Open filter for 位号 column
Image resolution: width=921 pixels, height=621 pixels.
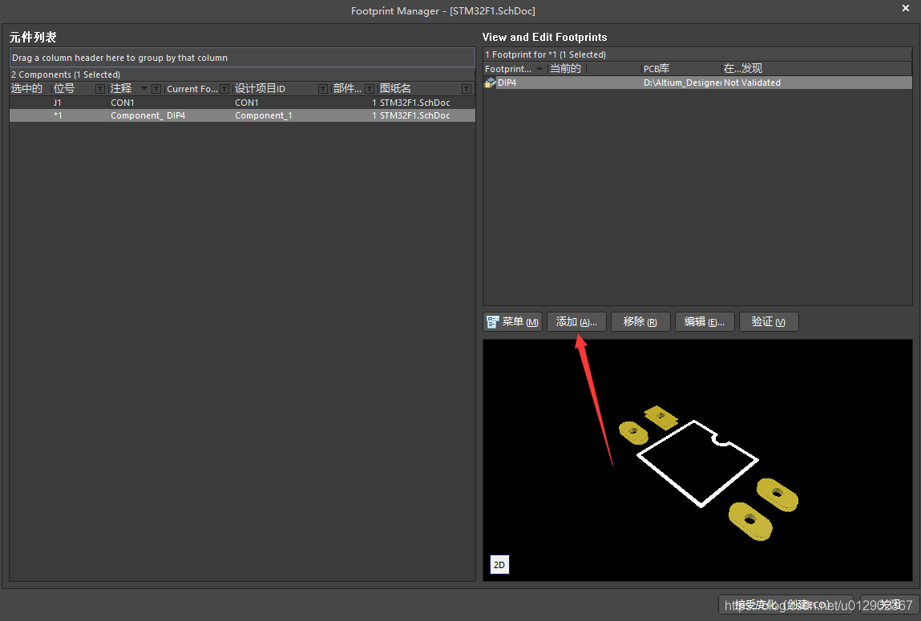pos(100,89)
